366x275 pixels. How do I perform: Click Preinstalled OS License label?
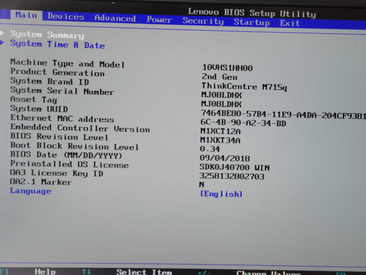(70, 165)
